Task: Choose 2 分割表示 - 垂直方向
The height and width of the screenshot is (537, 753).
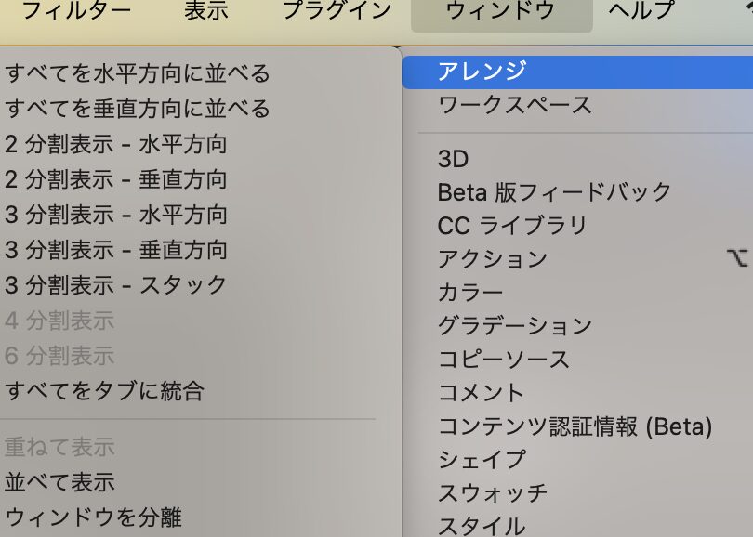Action: click(116, 179)
